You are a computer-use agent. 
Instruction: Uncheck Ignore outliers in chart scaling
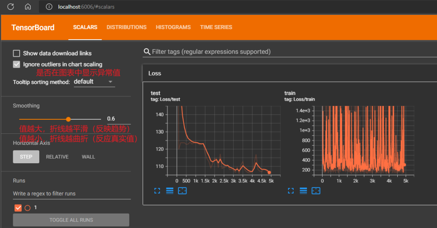click(x=17, y=64)
